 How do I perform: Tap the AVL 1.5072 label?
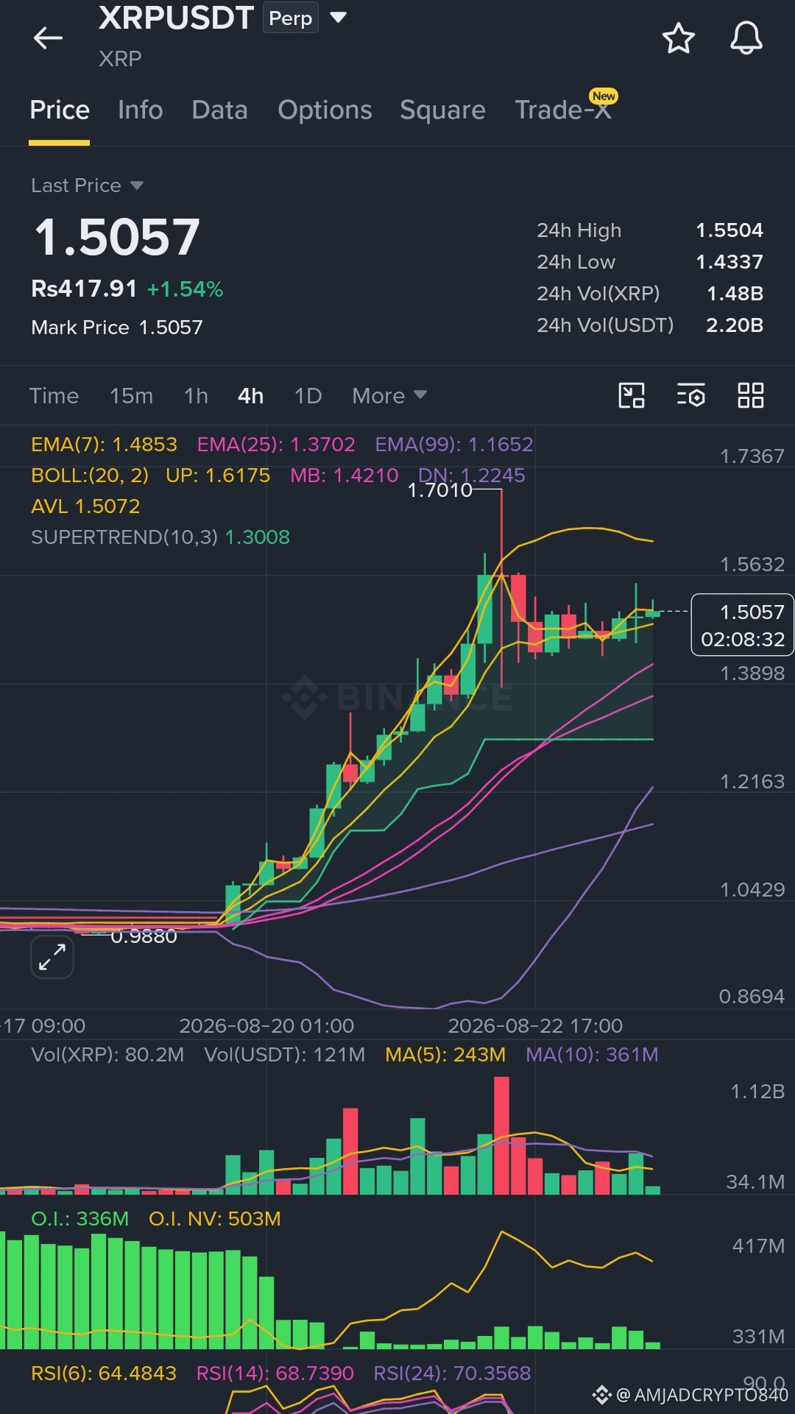click(85, 506)
